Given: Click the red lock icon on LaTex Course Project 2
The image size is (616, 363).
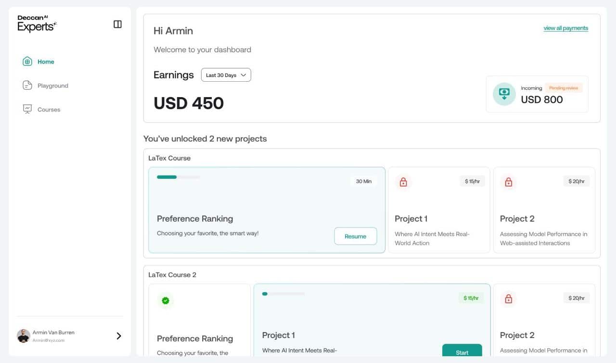Looking at the screenshot, I should 508,182.
